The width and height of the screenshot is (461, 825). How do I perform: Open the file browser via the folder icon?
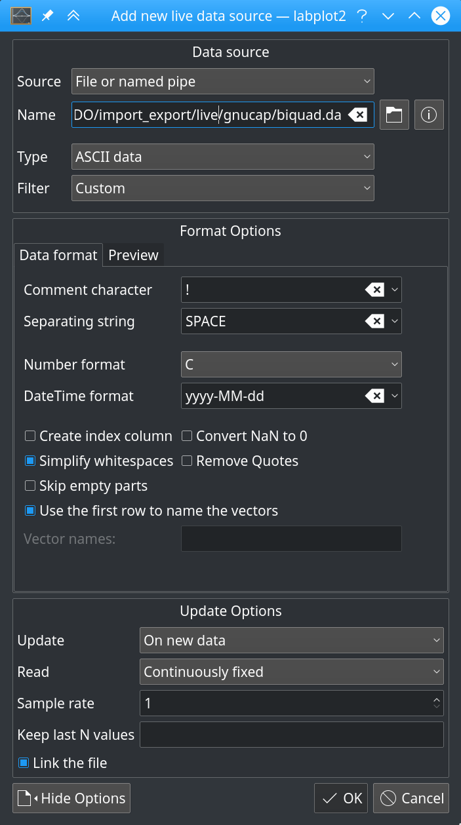(393, 115)
